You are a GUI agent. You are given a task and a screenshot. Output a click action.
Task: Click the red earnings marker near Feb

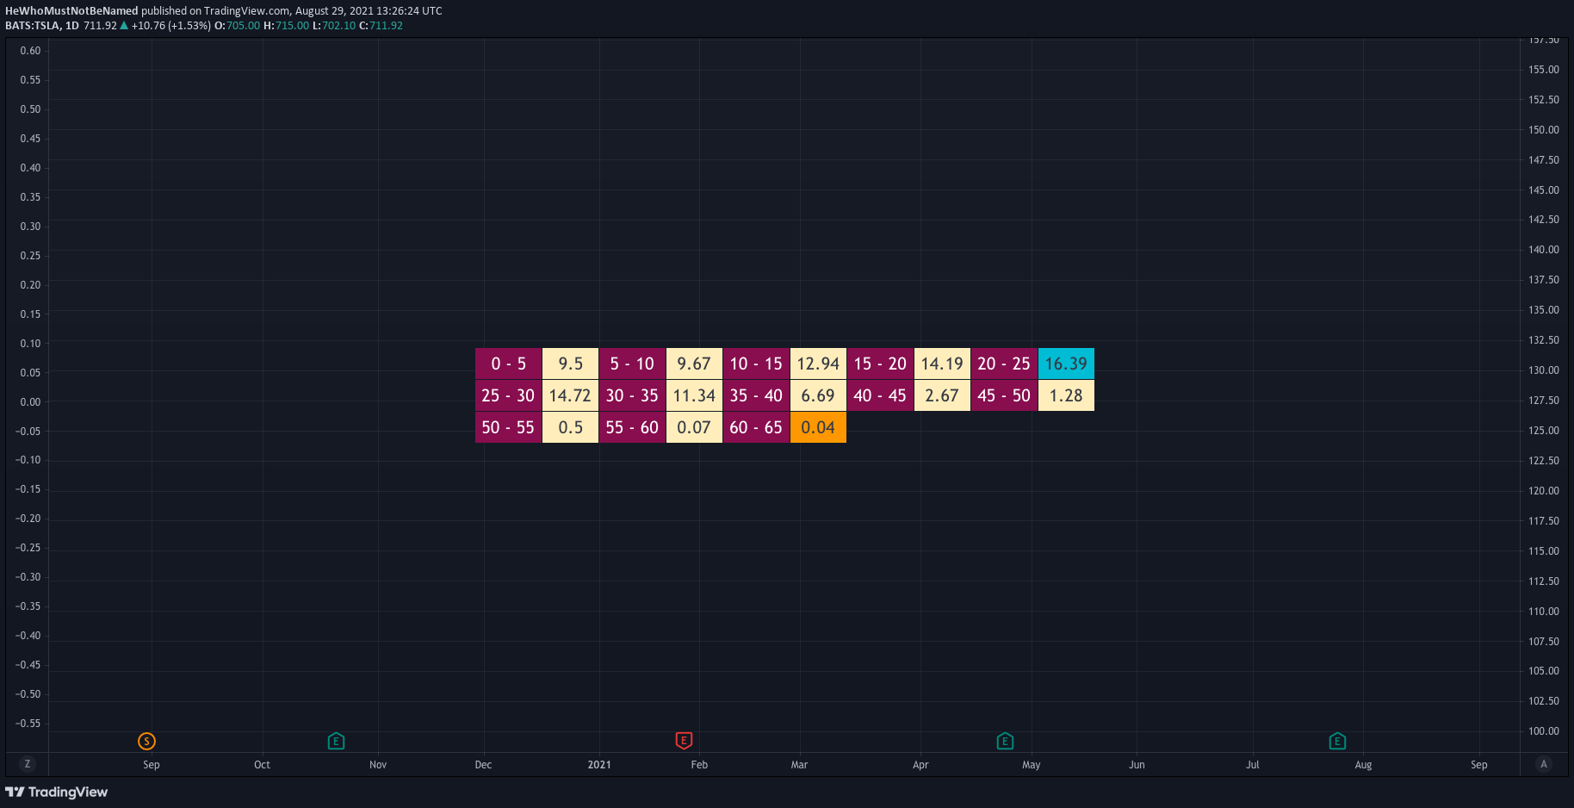pos(684,741)
